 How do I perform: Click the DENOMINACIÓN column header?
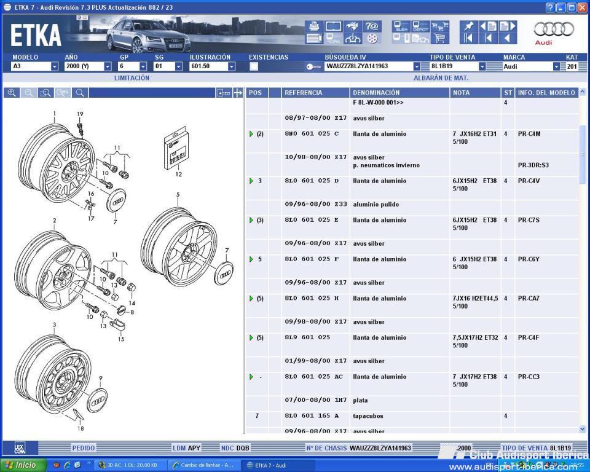click(399, 93)
